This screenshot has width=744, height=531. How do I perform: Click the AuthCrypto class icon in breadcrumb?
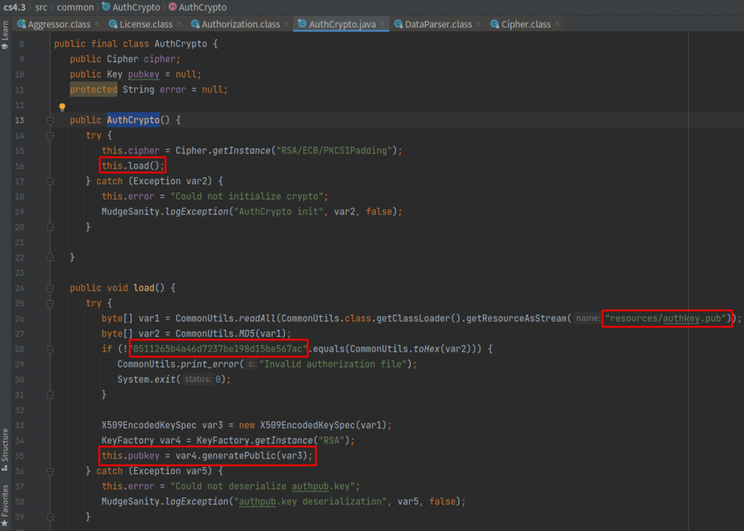click(107, 7)
